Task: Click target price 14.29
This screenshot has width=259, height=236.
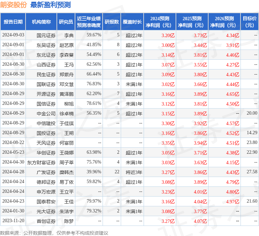Action: (252, 132)
